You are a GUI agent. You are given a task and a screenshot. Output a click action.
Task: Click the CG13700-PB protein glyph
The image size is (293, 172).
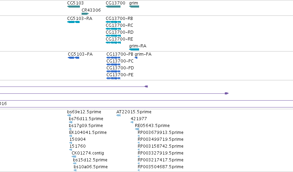113,58
